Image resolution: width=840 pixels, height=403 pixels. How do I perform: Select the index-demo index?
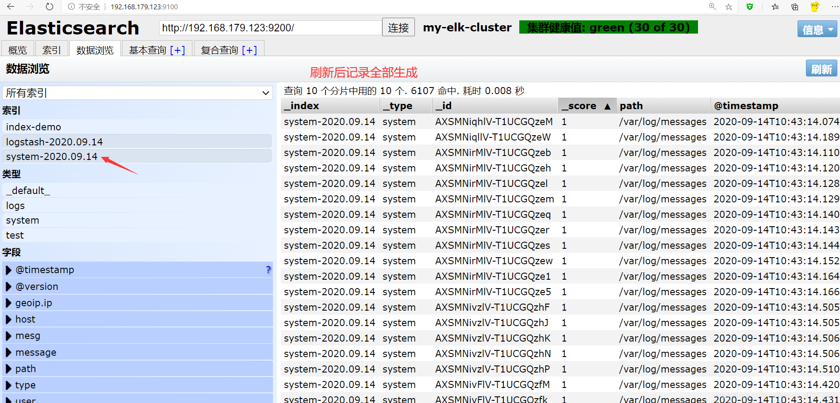pos(138,127)
